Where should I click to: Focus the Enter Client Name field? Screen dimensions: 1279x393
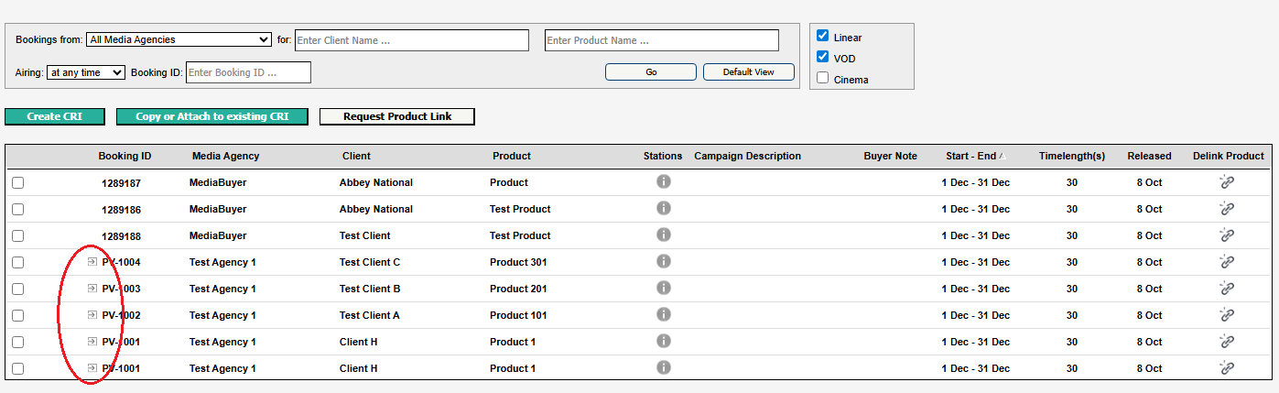pos(411,40)
